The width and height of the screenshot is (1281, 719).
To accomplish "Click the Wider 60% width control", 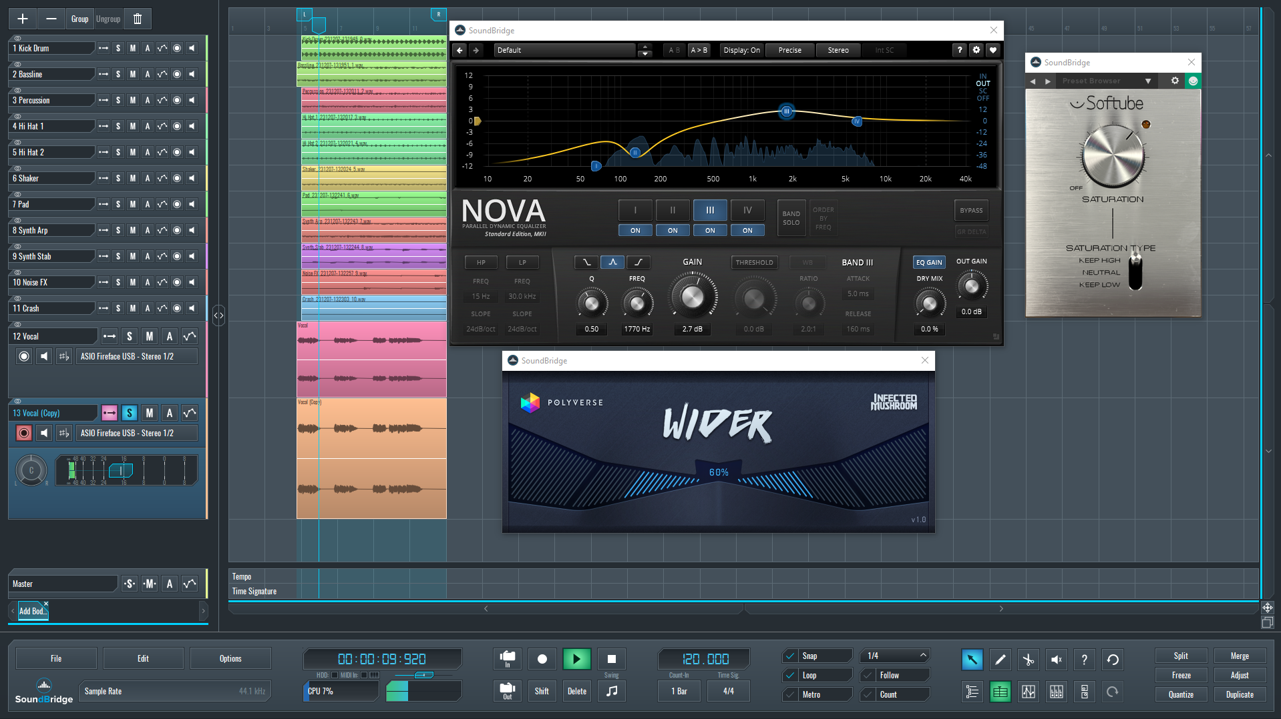I will [x=719, y=472].
